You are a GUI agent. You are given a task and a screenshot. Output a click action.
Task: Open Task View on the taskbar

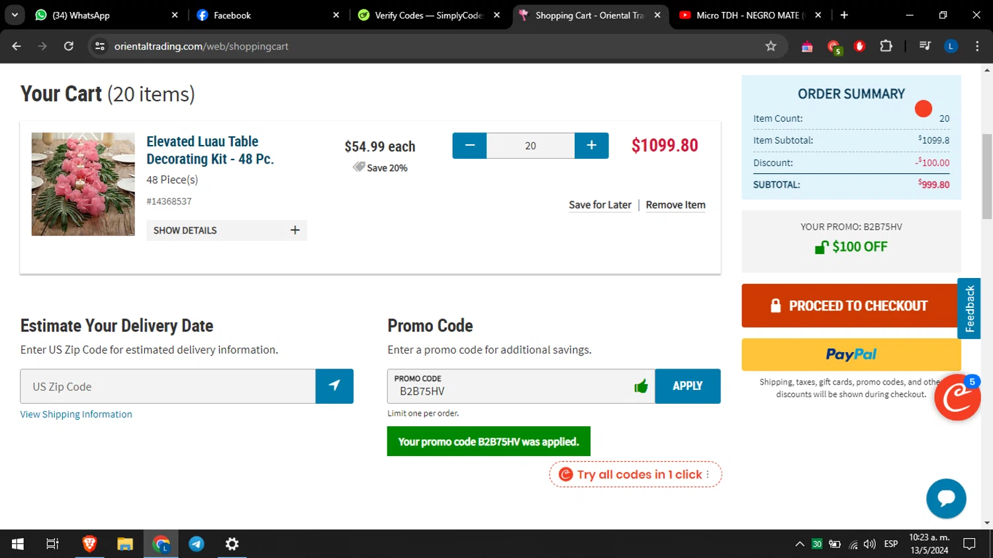click(52, 544)
